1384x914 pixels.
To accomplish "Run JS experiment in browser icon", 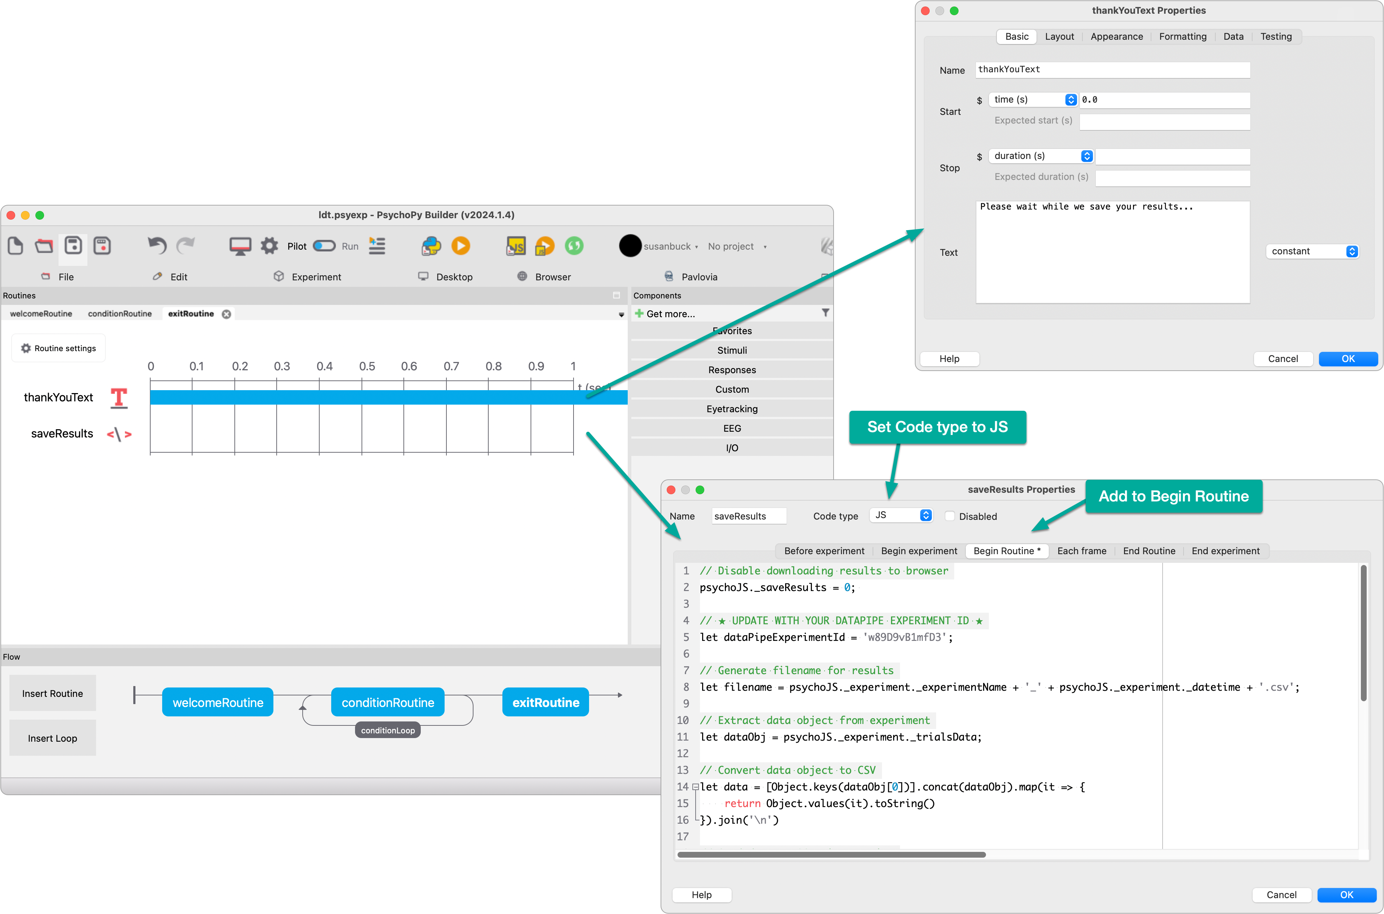I will click(x=545, y=246).
